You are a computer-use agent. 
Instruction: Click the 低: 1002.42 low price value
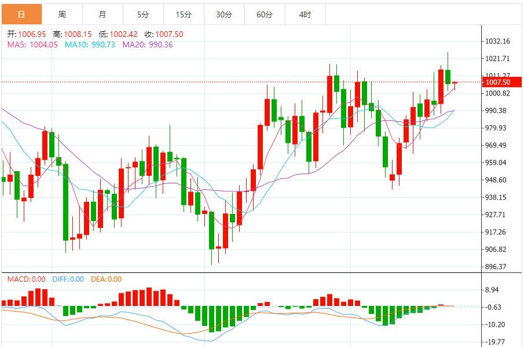click(x=118, y=34)
